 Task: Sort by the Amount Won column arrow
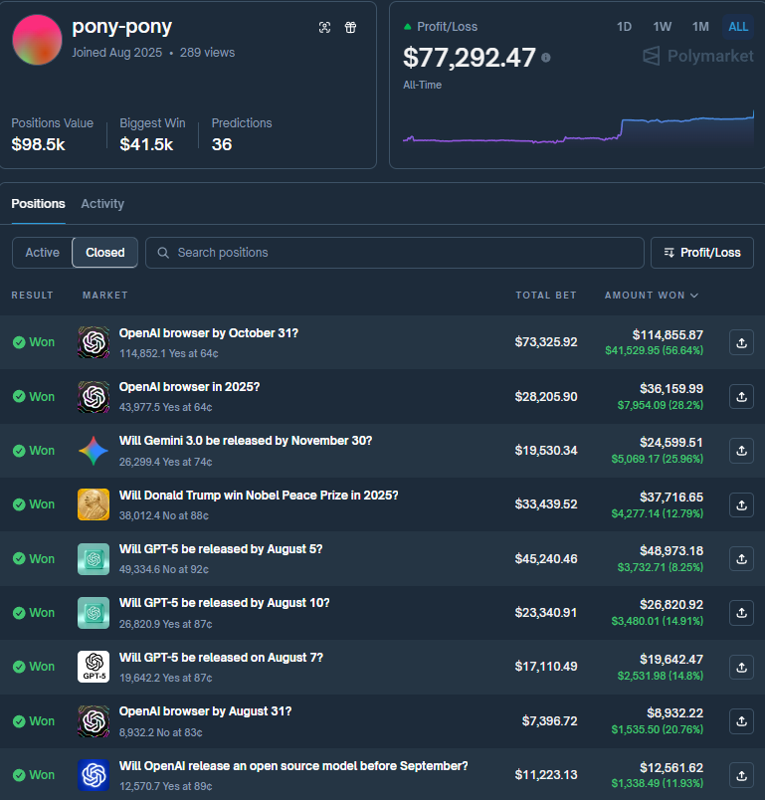click(693, 296)
